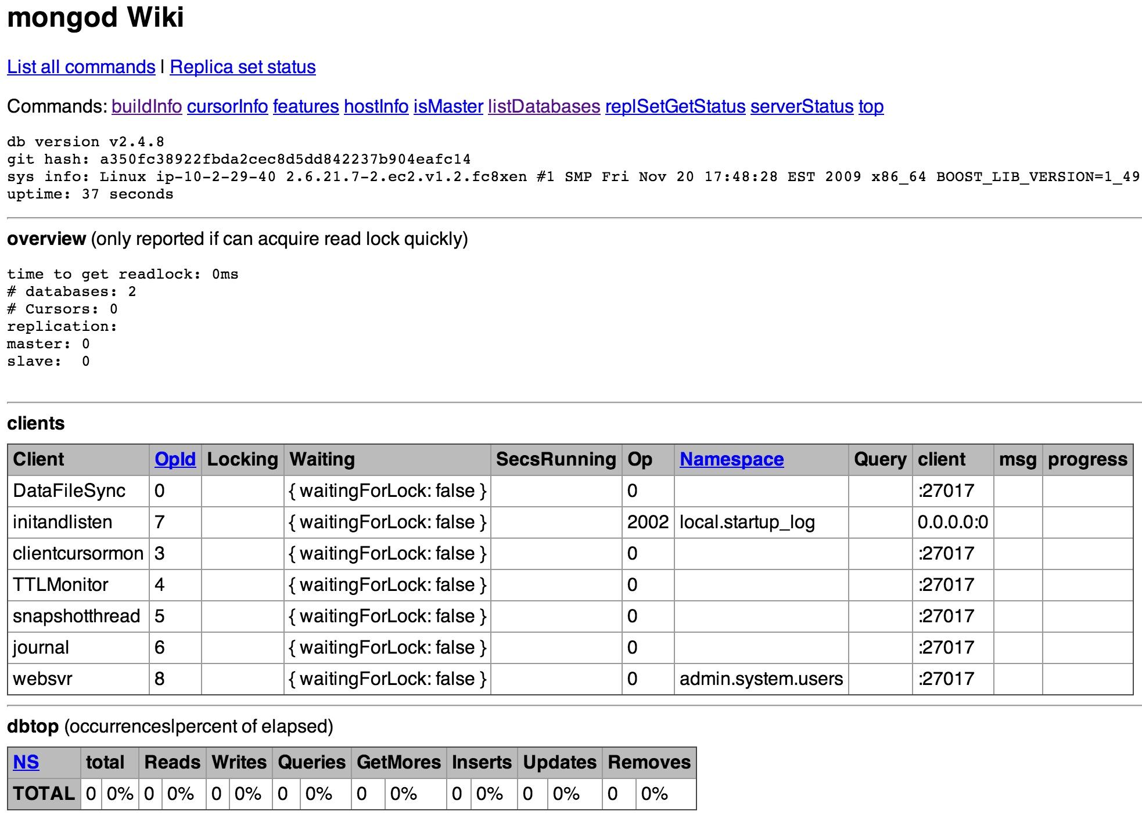
Task: Click the Replica set status link
Action: point(242,67)
